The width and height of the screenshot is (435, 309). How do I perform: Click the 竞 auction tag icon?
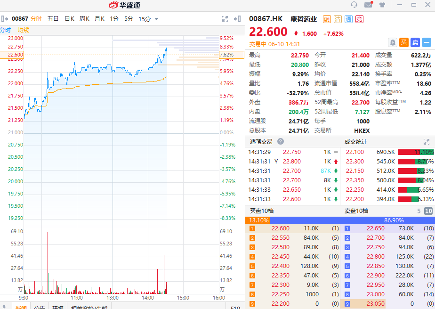click(359, 19)
